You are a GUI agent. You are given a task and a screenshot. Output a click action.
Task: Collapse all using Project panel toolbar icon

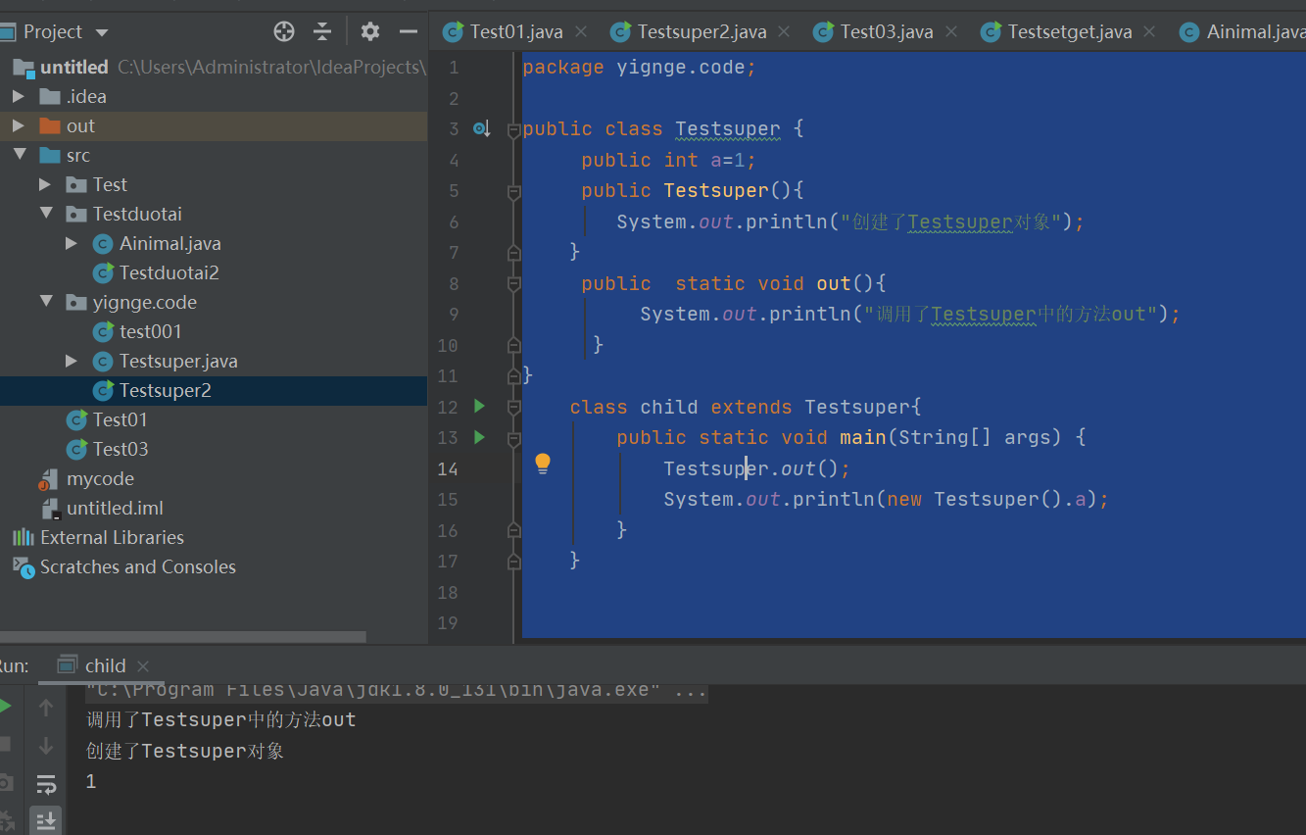click(x=322, y=31)
